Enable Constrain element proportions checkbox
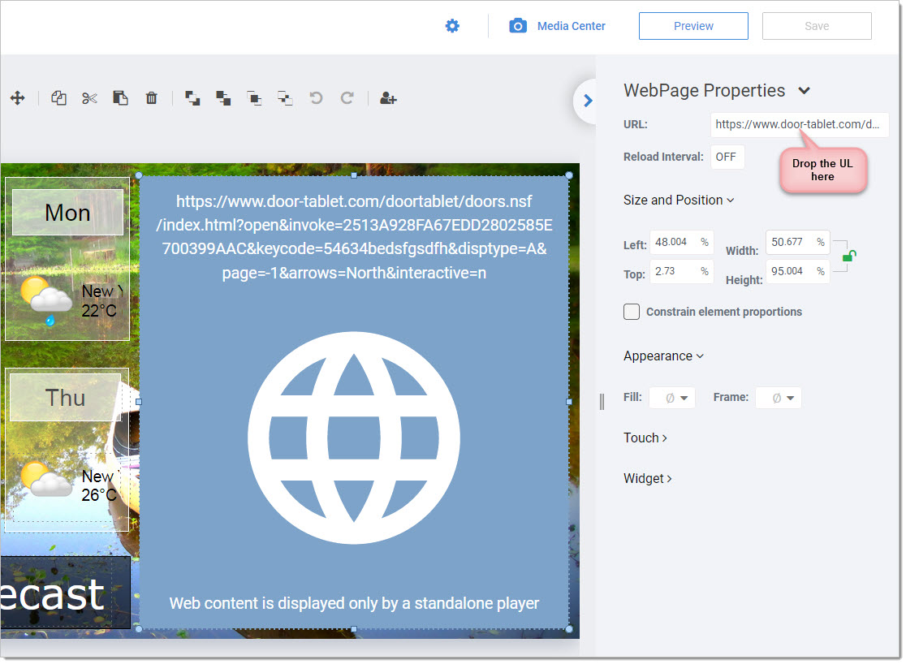 pyautogui.click(x=632, y=312)
